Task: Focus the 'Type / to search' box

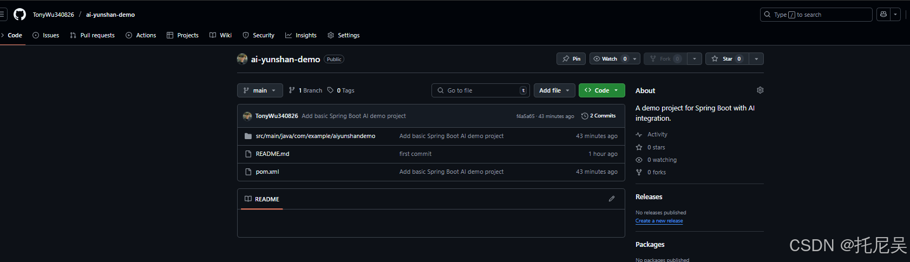Action: click(x=816, y=15)
